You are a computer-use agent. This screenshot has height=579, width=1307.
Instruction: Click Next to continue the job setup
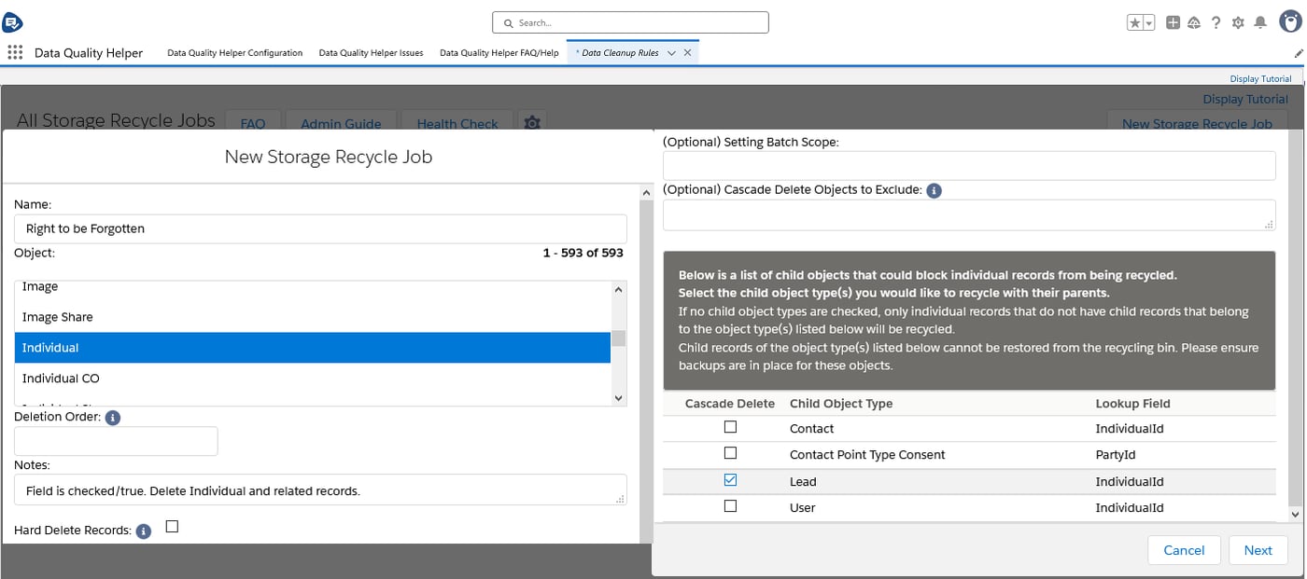(x=1258, y=550)
